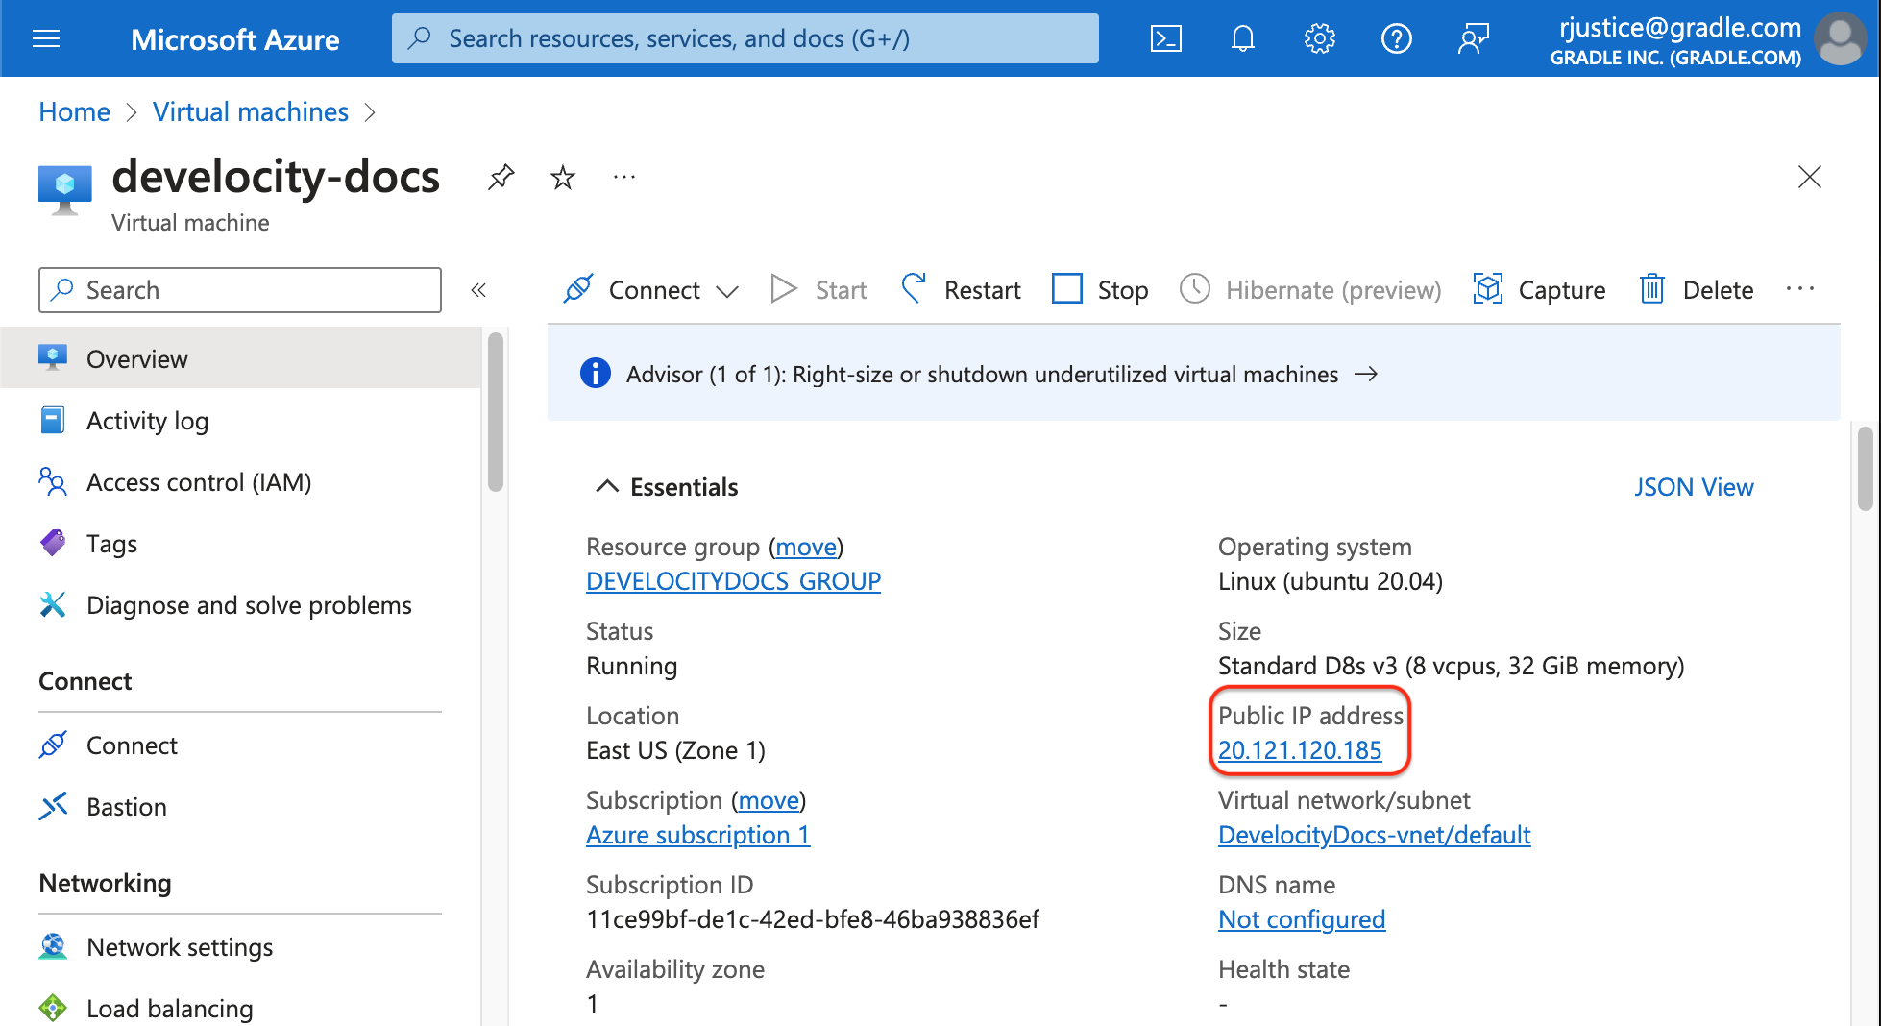Open the Cloud Shell terminal
Viewport: 1881px width, 1026px height.
[1165, 38]
